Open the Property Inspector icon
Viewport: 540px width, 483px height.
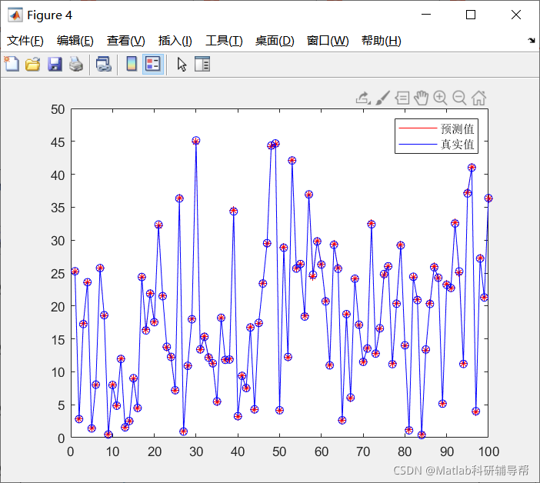pos(202,64)
